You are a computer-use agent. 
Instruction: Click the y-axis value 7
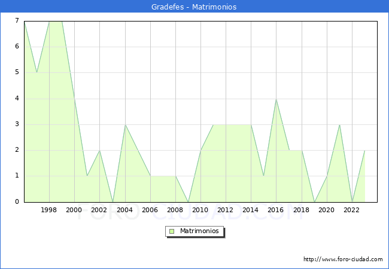[x=17, y=20]
